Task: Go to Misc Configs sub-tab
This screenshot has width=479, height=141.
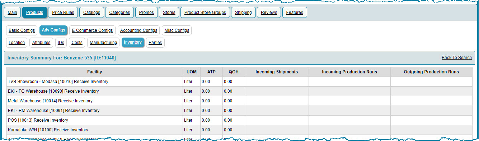Action: 177,30
